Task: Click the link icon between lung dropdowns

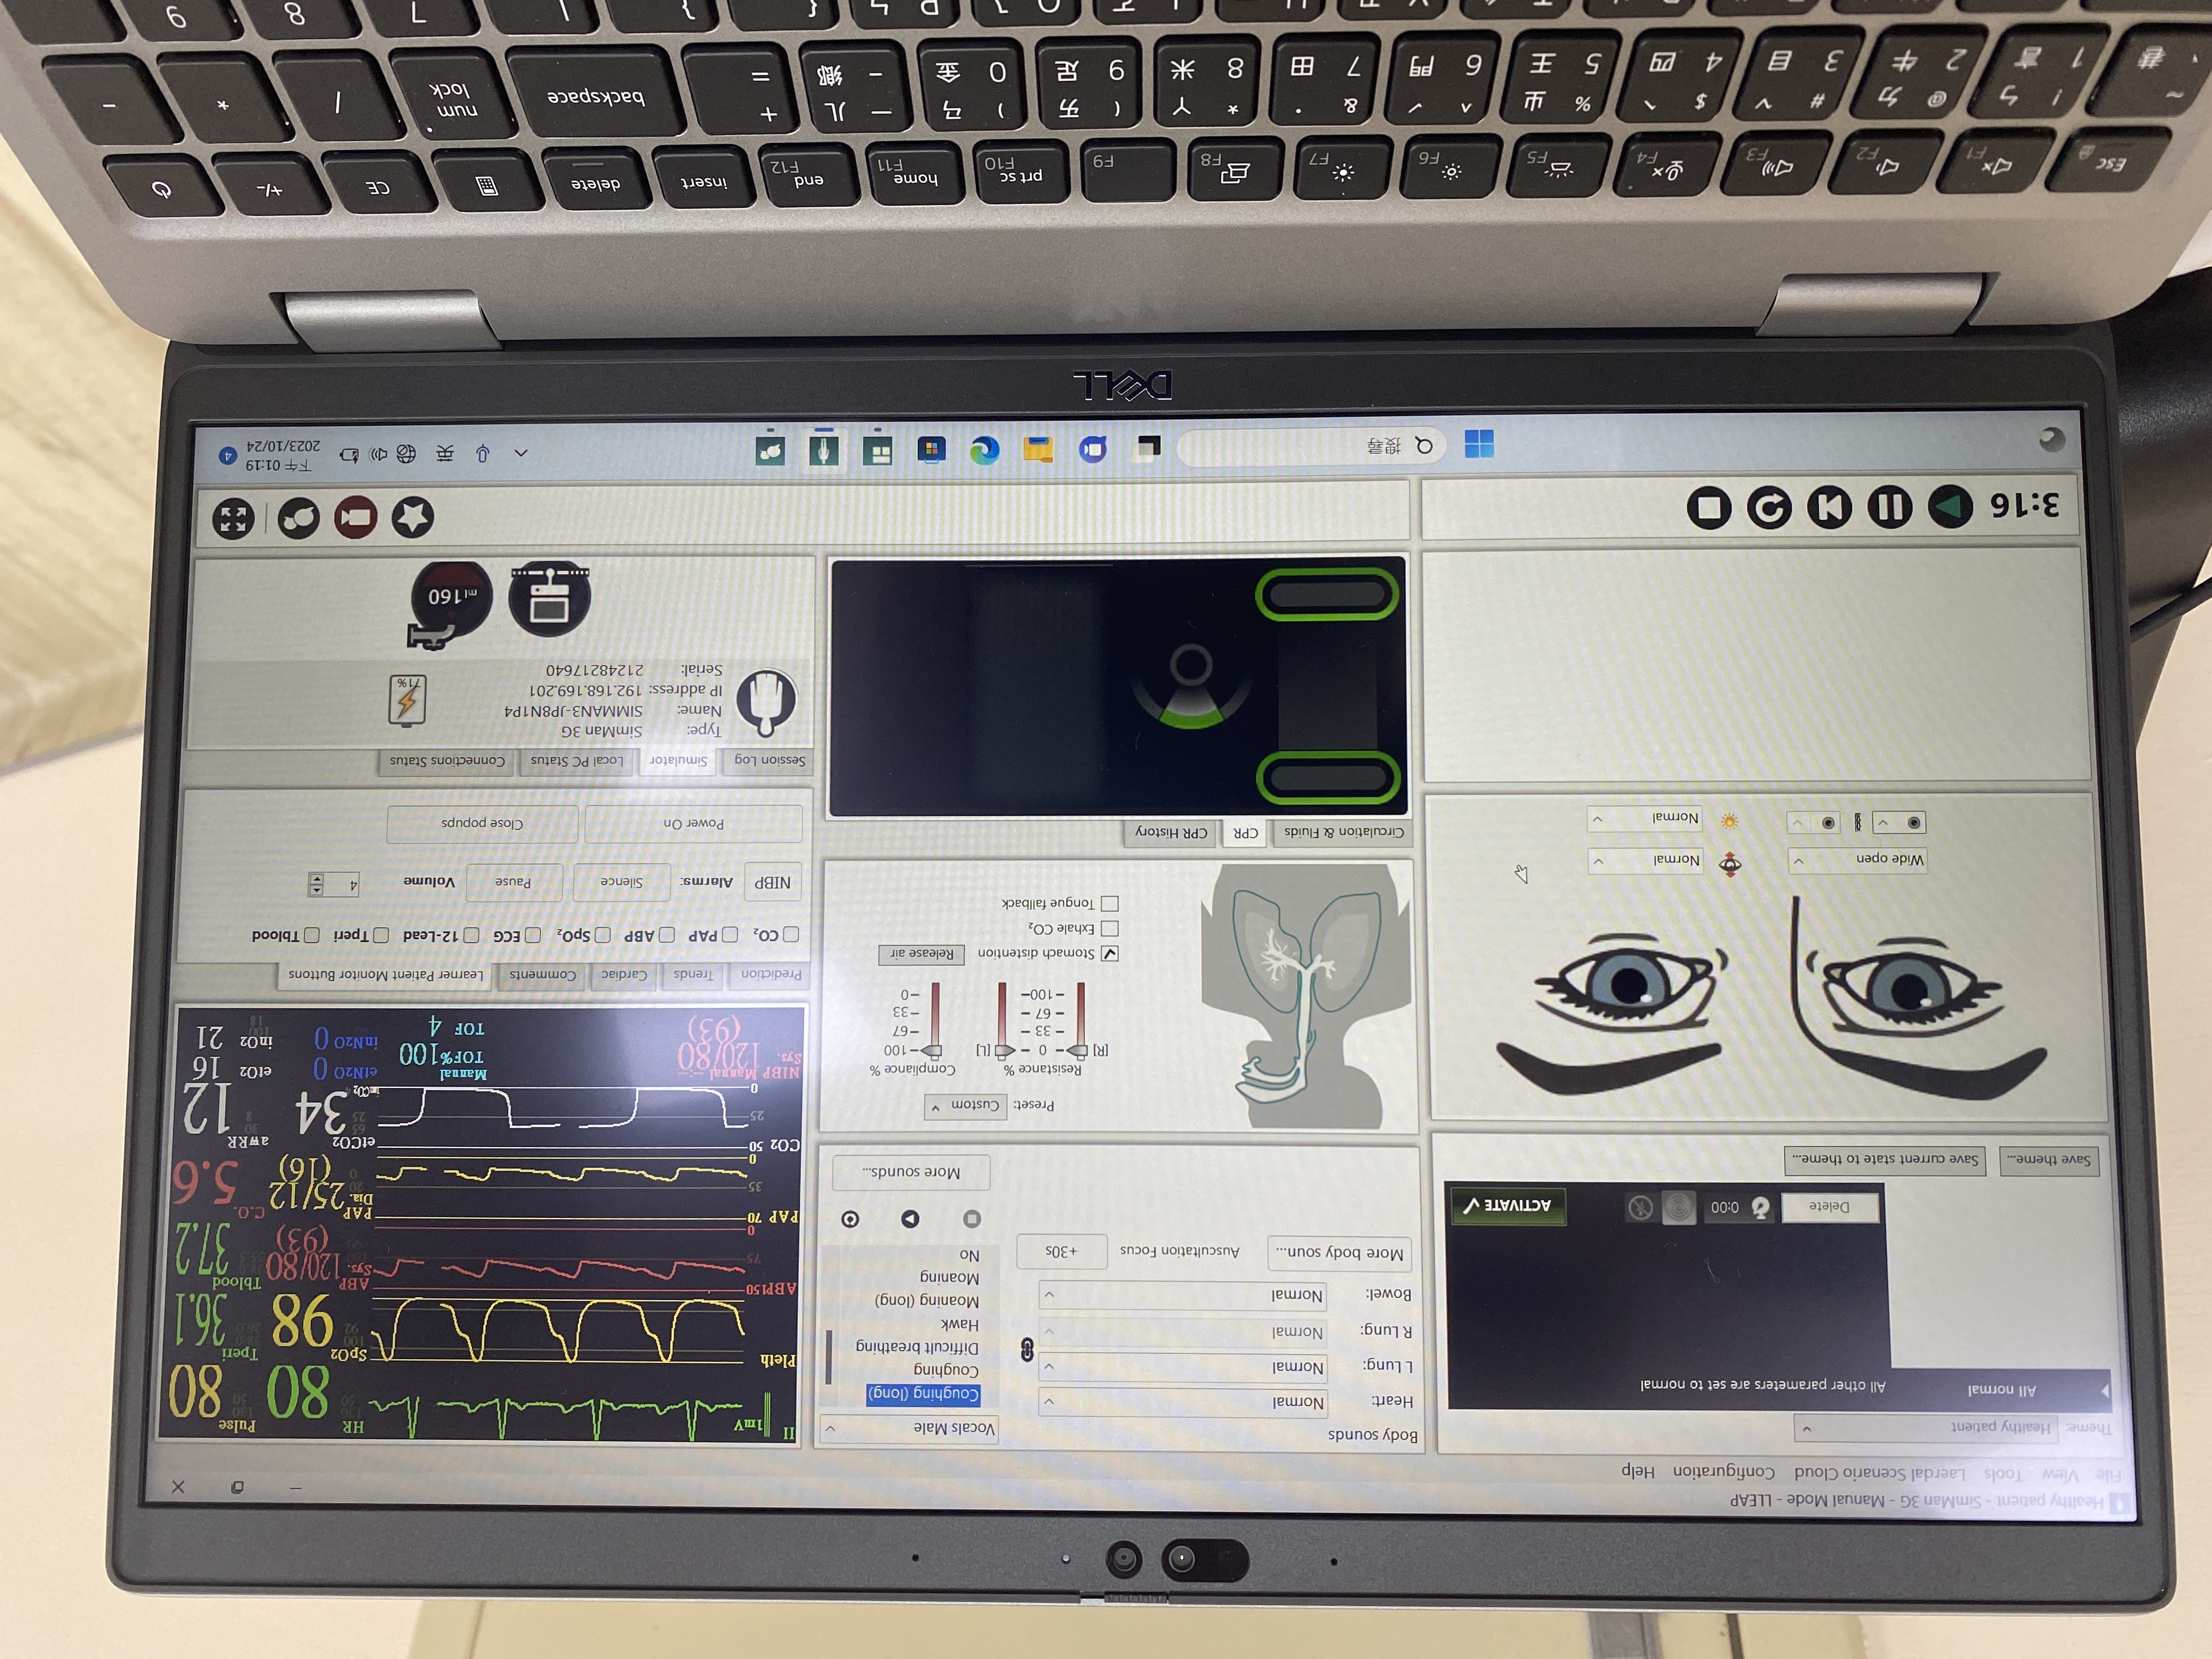Action: pyautogui.click(x=1027, y=1349)
